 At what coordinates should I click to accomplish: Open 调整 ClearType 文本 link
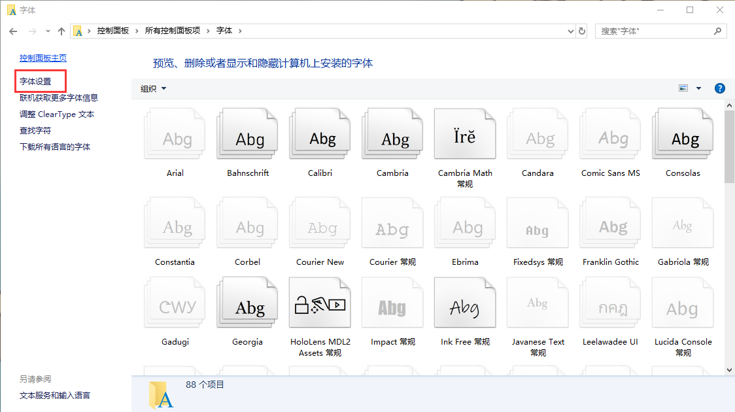(x=57, y=114)
